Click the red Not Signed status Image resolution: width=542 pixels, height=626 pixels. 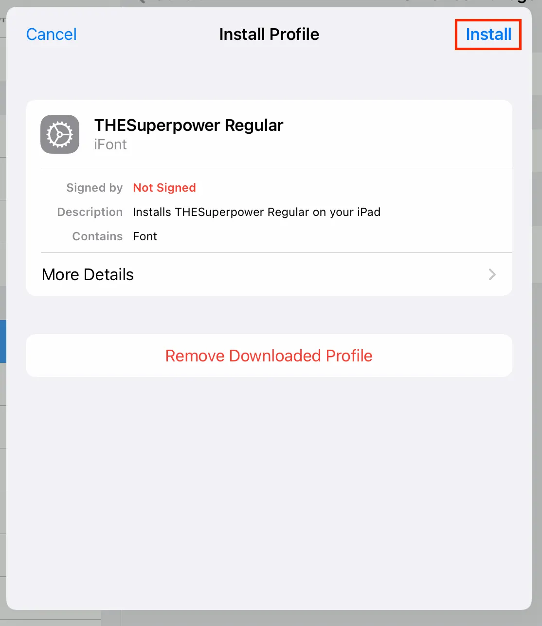pyautogui.click(x=164, y=188)
